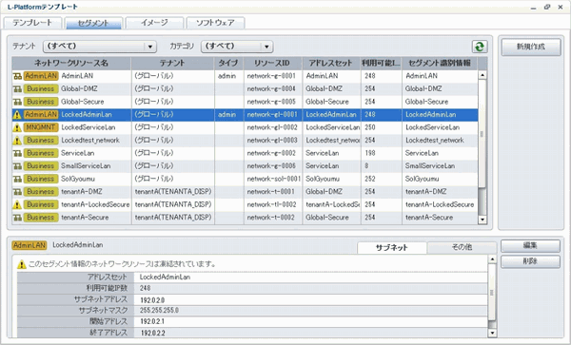Viewport: 571px width, 345px height.
Task: Click detail panel scrollbar down arrow
Action: pos(492,333)
